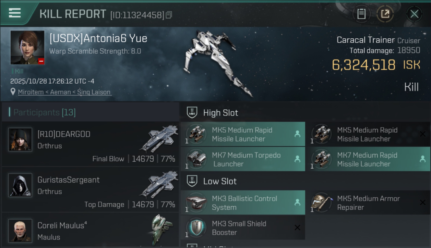Close the kill report window
The width and height of the screenshot is (431, 248).
click(414, 14)
